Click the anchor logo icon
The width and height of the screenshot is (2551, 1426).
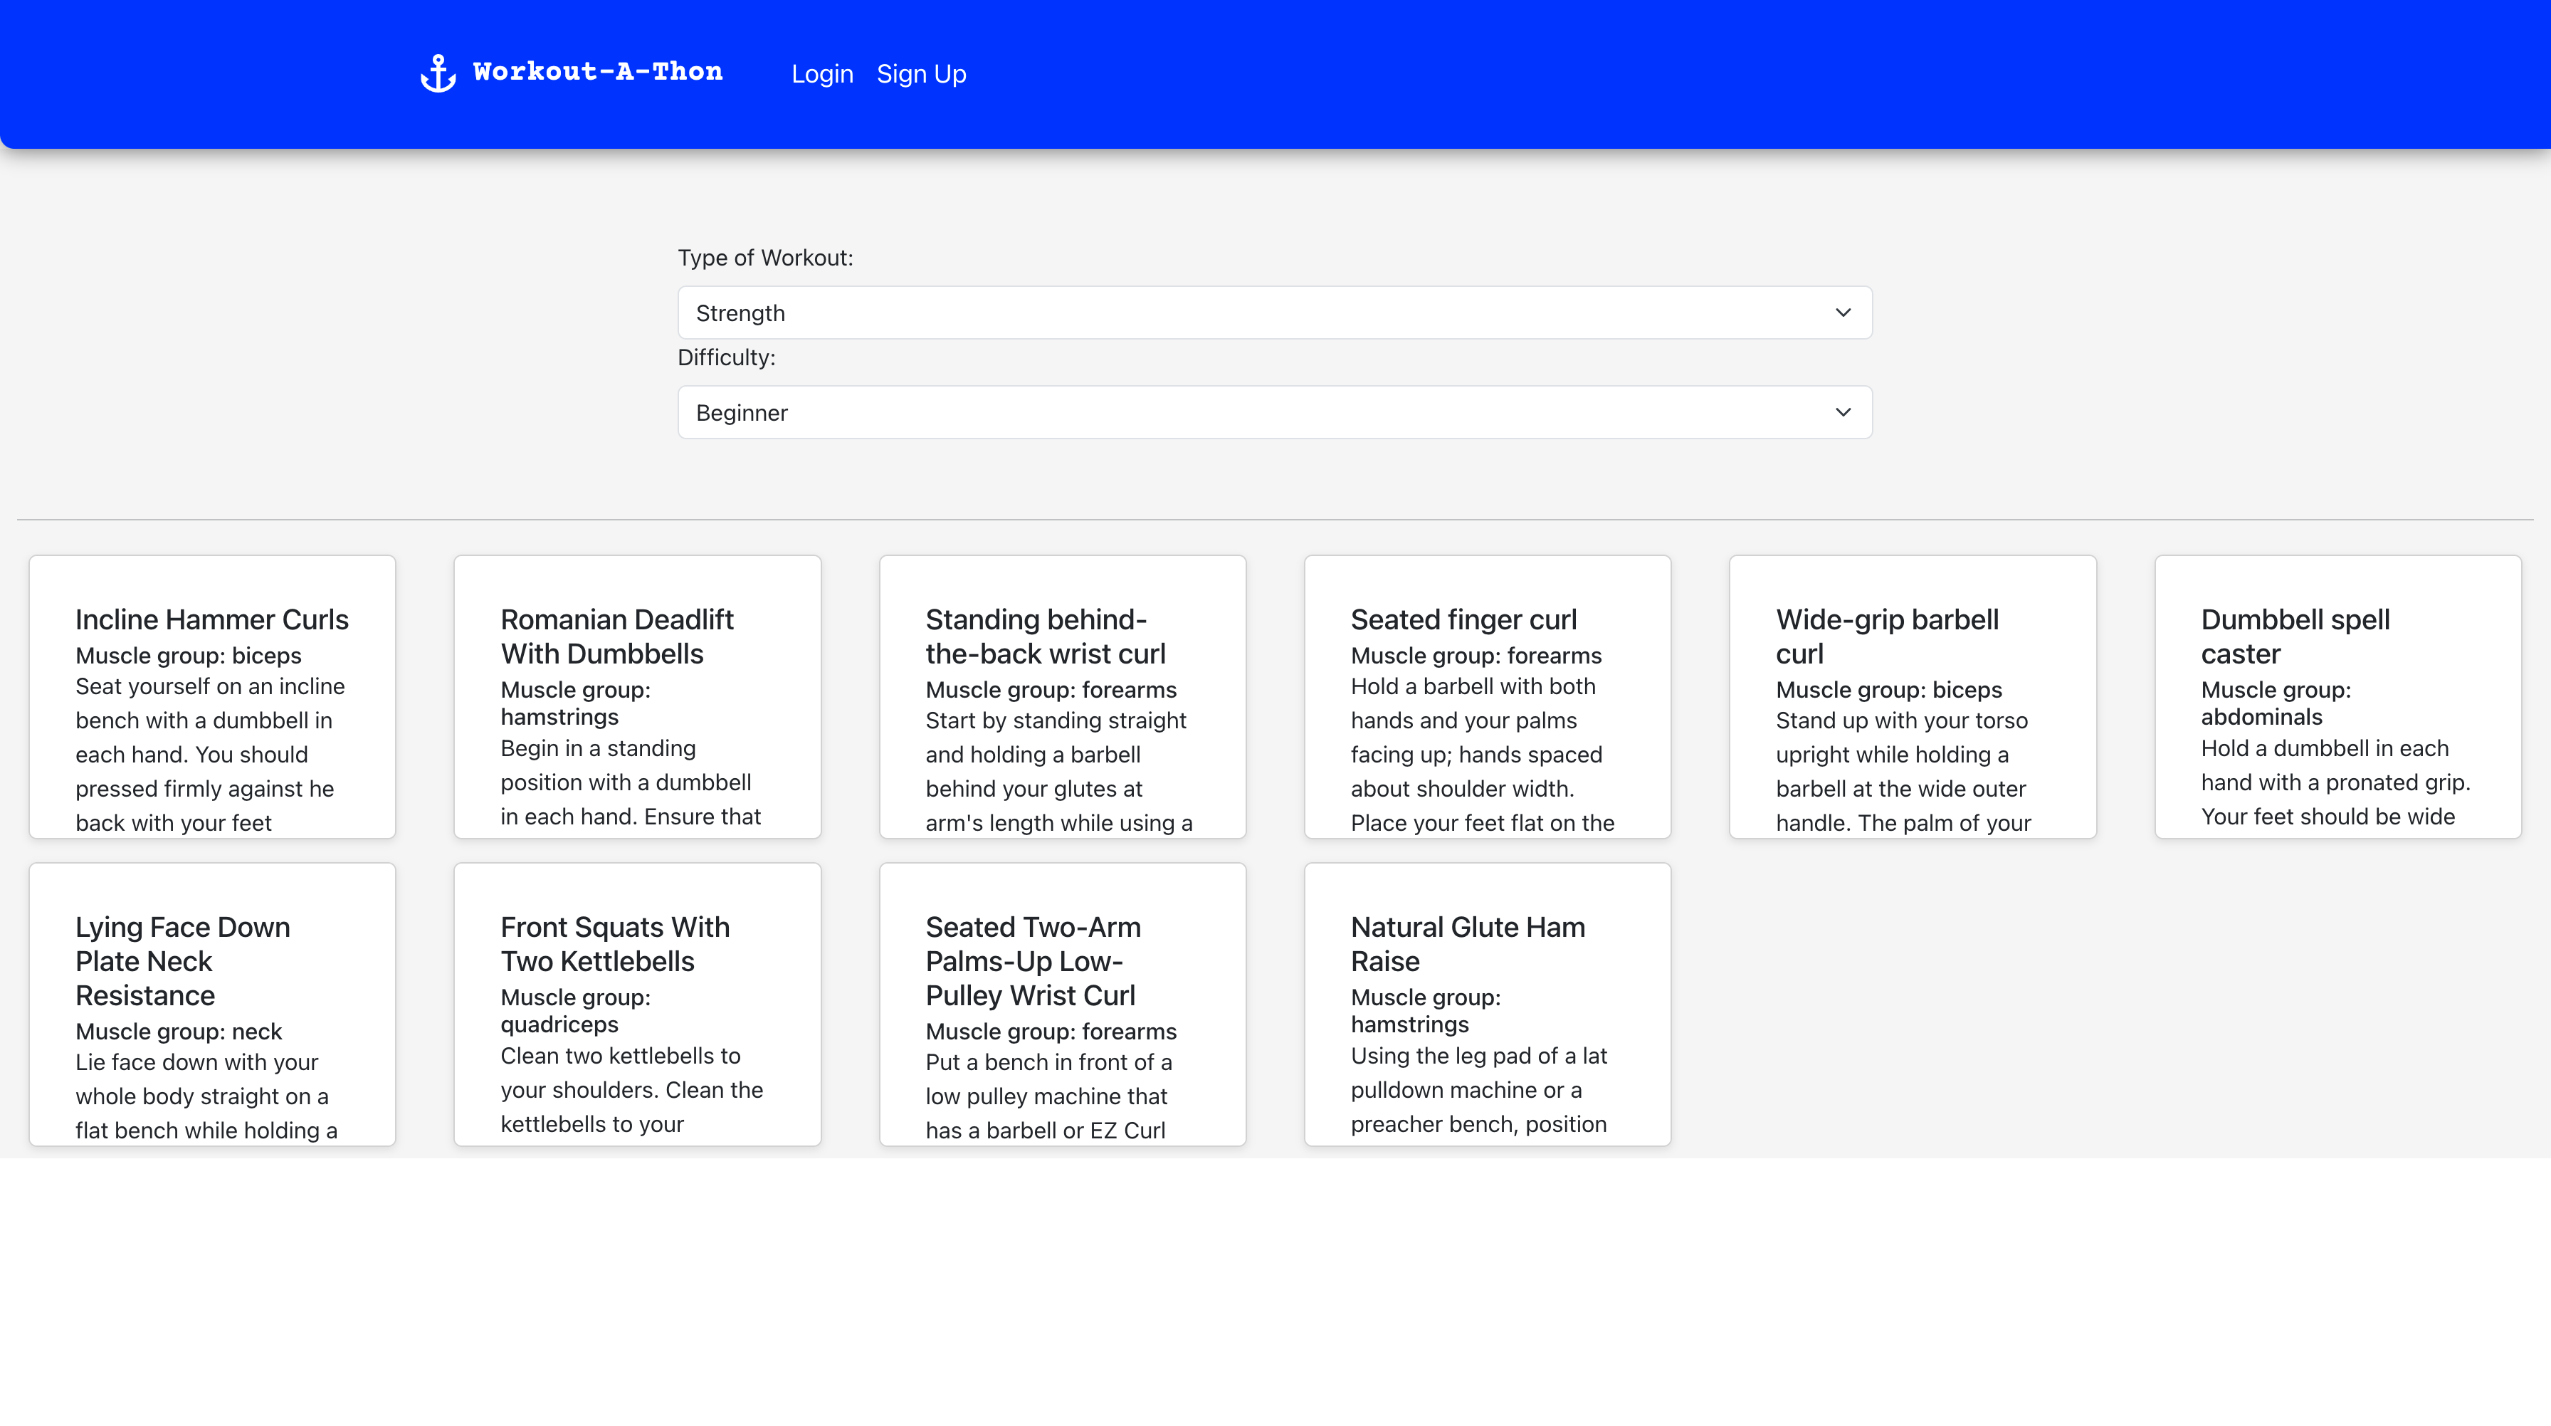click(438, 73)
